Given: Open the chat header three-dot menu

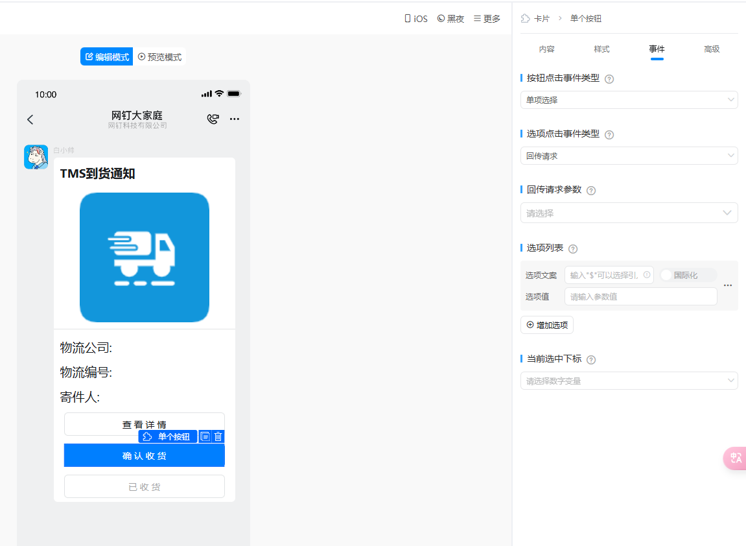Looking at the screenshot, I should [235, 119].
